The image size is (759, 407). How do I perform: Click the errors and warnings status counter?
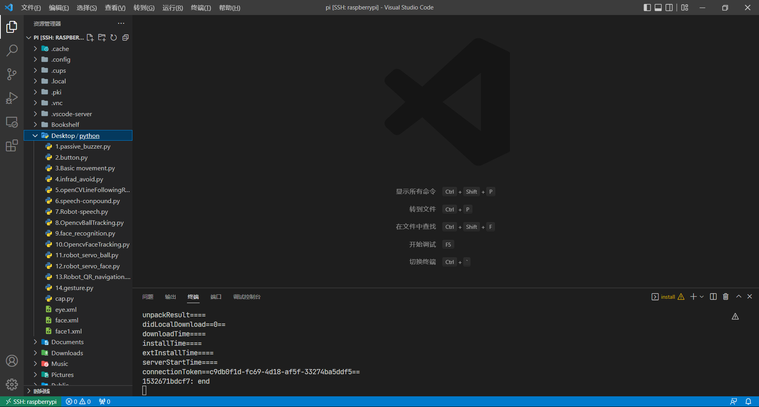point(78,401)
